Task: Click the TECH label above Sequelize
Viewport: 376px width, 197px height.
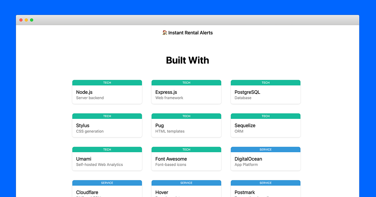Action: [x=266, y=116]
